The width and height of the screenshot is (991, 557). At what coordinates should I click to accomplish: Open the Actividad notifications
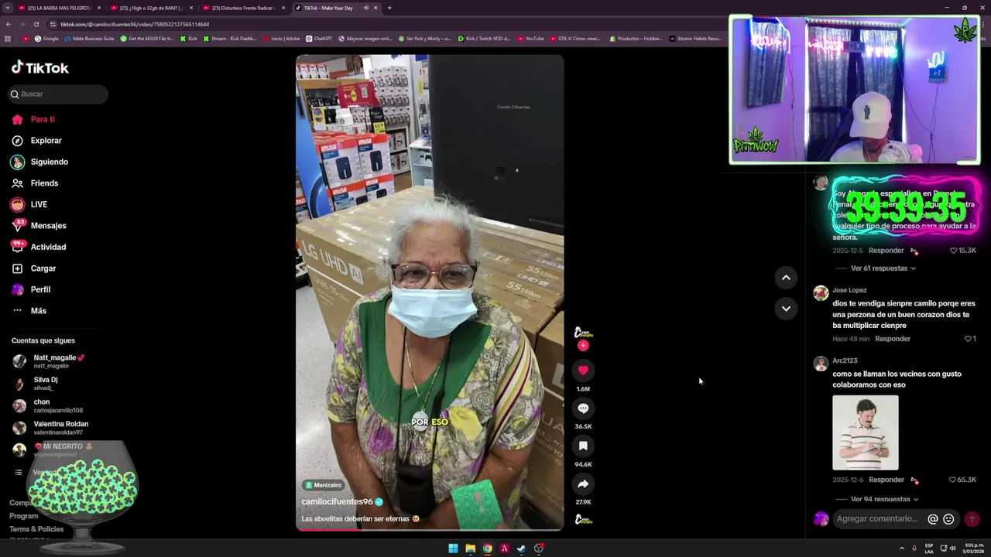(39, 247)
